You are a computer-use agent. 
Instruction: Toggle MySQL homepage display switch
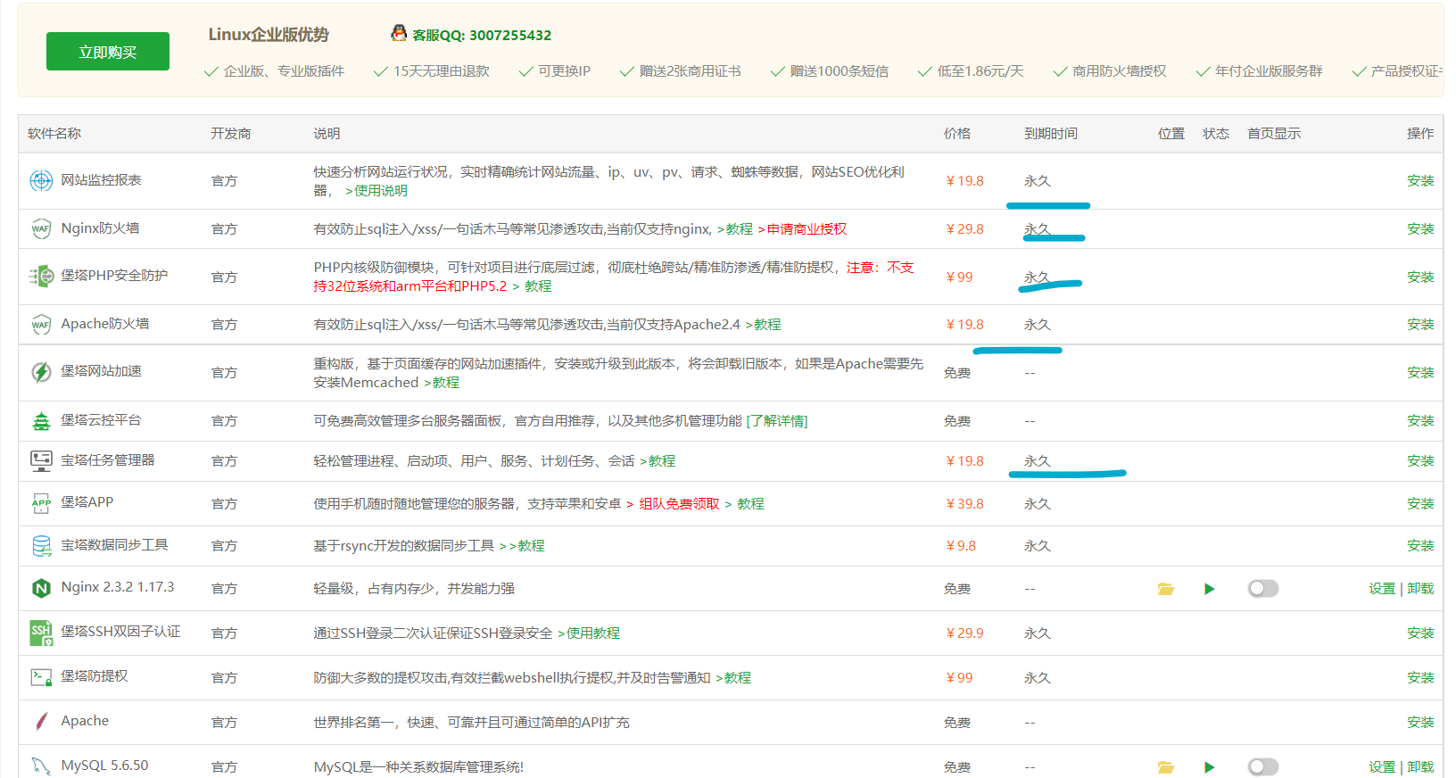[x=1262, y=767]
